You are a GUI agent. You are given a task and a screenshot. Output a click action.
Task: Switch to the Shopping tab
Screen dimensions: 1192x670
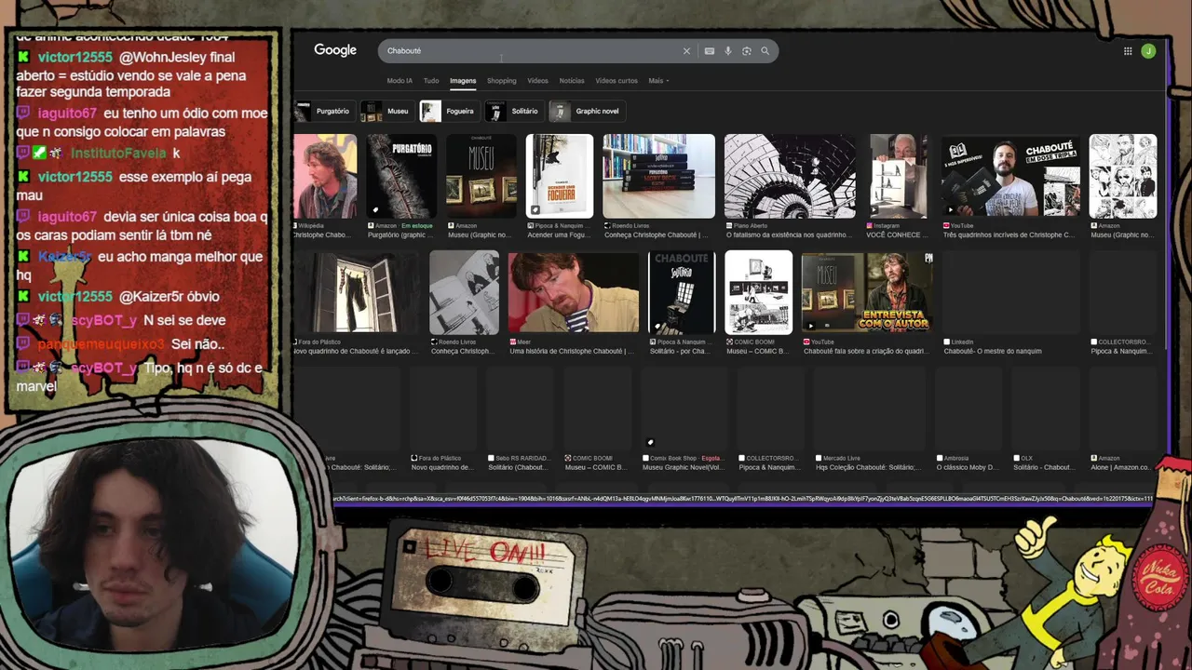click(x=501, y=81)
